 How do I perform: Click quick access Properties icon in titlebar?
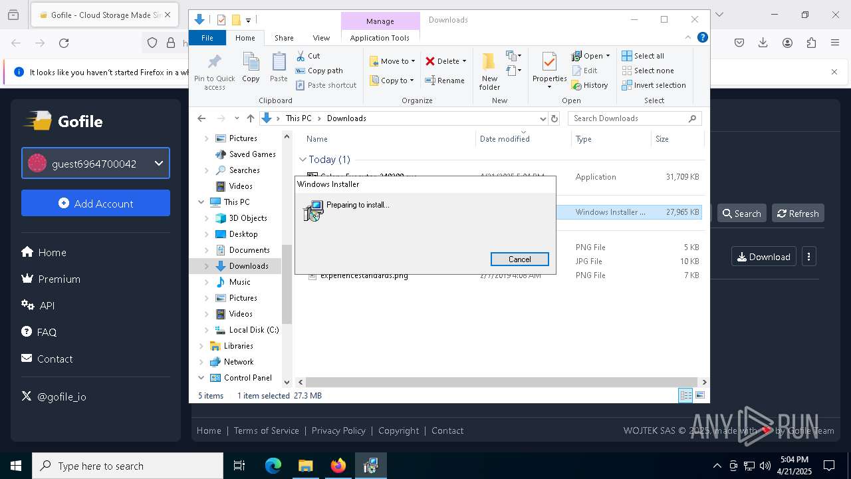pyautogui.click(x=221, y=20)
